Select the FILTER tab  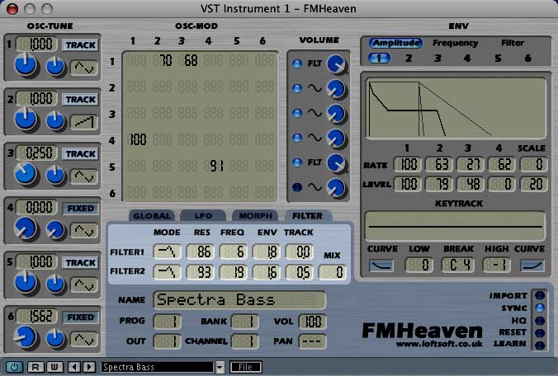click(307, 216)
